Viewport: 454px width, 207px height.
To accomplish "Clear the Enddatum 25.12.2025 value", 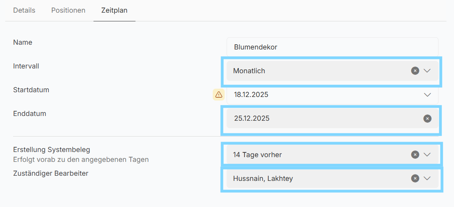I will (x=427, y=118).
